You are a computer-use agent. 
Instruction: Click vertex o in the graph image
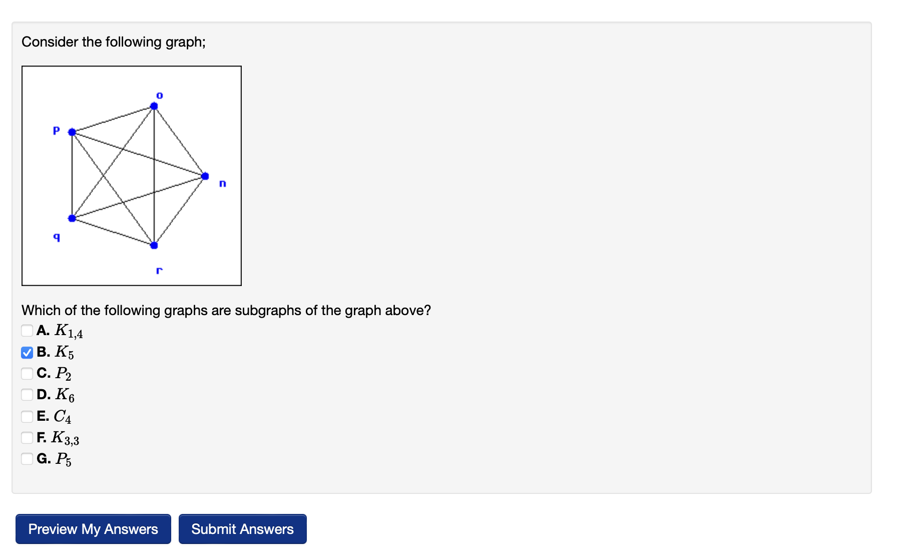154,106
